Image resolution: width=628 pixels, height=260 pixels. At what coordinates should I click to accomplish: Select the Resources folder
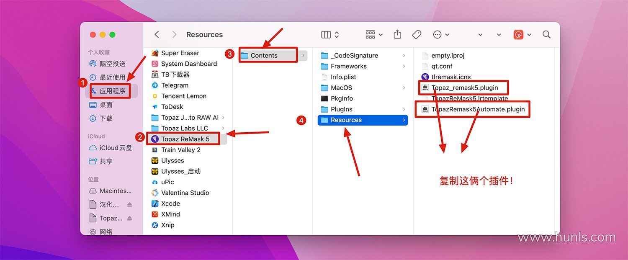point(363,120)
